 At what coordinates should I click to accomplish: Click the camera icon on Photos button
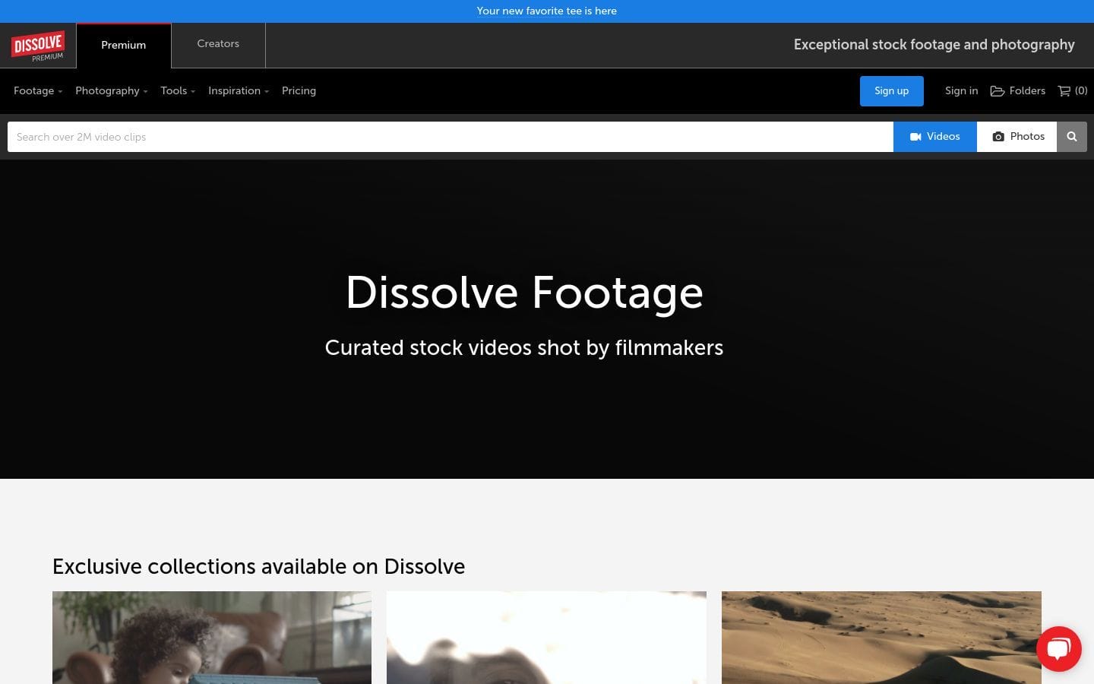pyautogui.click(x=998, y=136)
